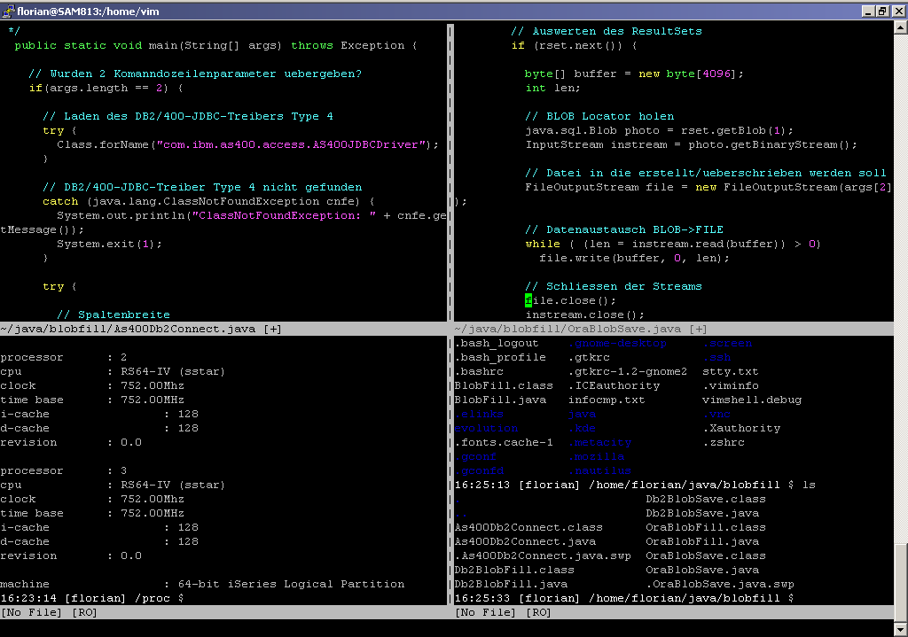
Task: Minimize the florian@SAM813 terminal window
Action: coord(866,10)
